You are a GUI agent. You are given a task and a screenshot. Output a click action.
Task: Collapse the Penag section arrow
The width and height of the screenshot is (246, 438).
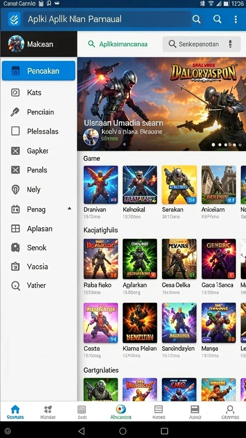coord(70,208)
